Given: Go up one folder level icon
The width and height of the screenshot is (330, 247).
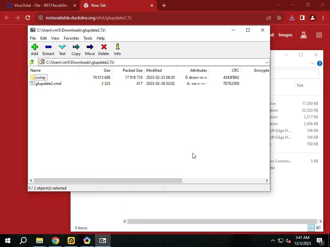Looking at the screenshot, I should tap(32, 62).
